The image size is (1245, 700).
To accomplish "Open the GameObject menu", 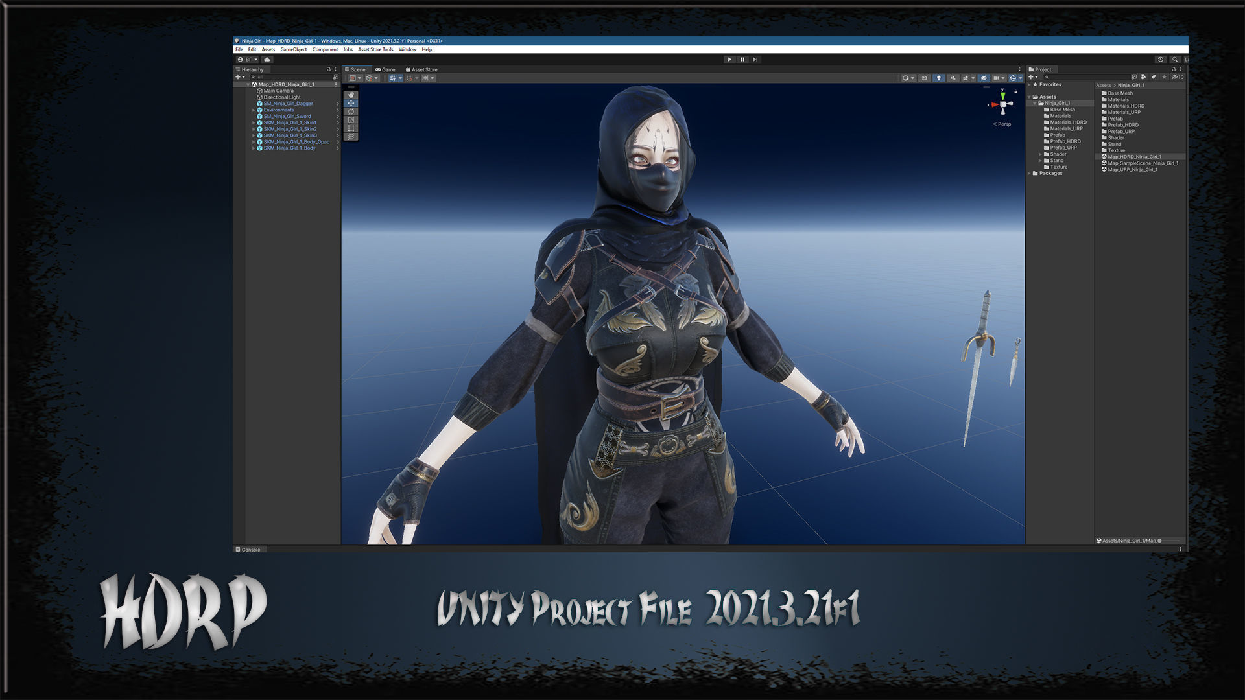I will 294,49.
